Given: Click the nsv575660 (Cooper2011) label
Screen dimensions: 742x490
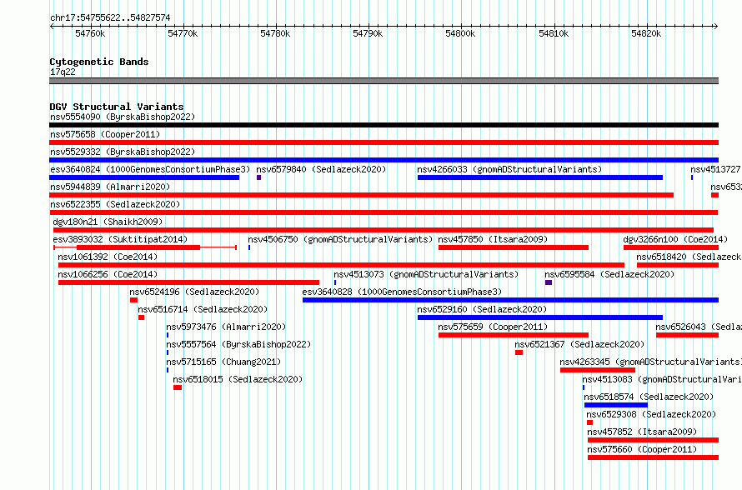Looking at the screenshot, I should click(x=642, y=449).
